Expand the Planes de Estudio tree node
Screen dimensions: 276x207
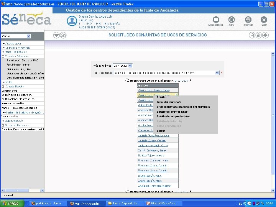3,52
